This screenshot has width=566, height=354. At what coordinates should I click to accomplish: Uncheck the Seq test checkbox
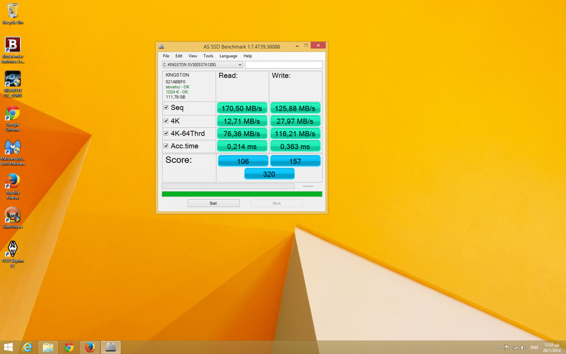(166, 107)
